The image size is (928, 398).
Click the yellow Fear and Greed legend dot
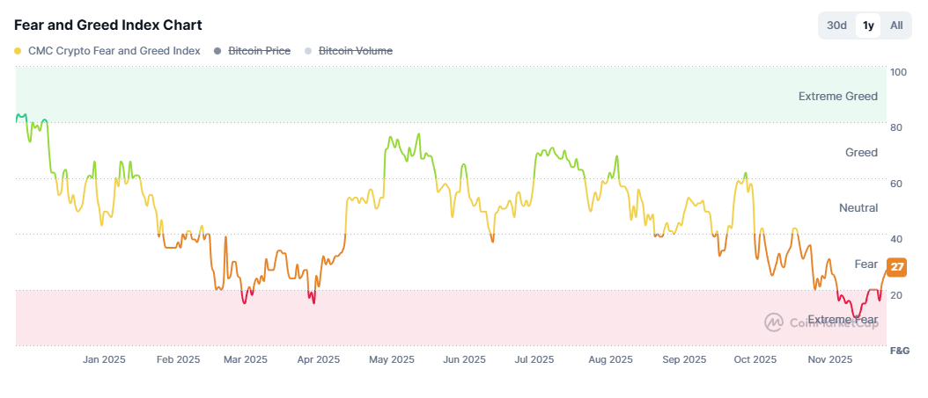18,51
